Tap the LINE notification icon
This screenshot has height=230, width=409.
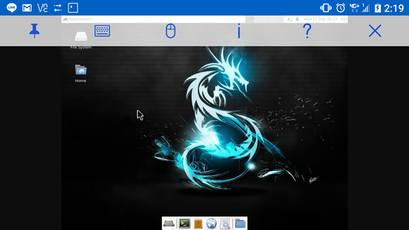coord(11,8)
